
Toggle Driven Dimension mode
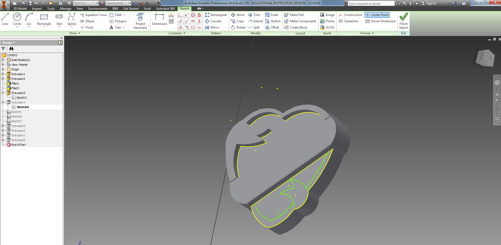(381, 21)
